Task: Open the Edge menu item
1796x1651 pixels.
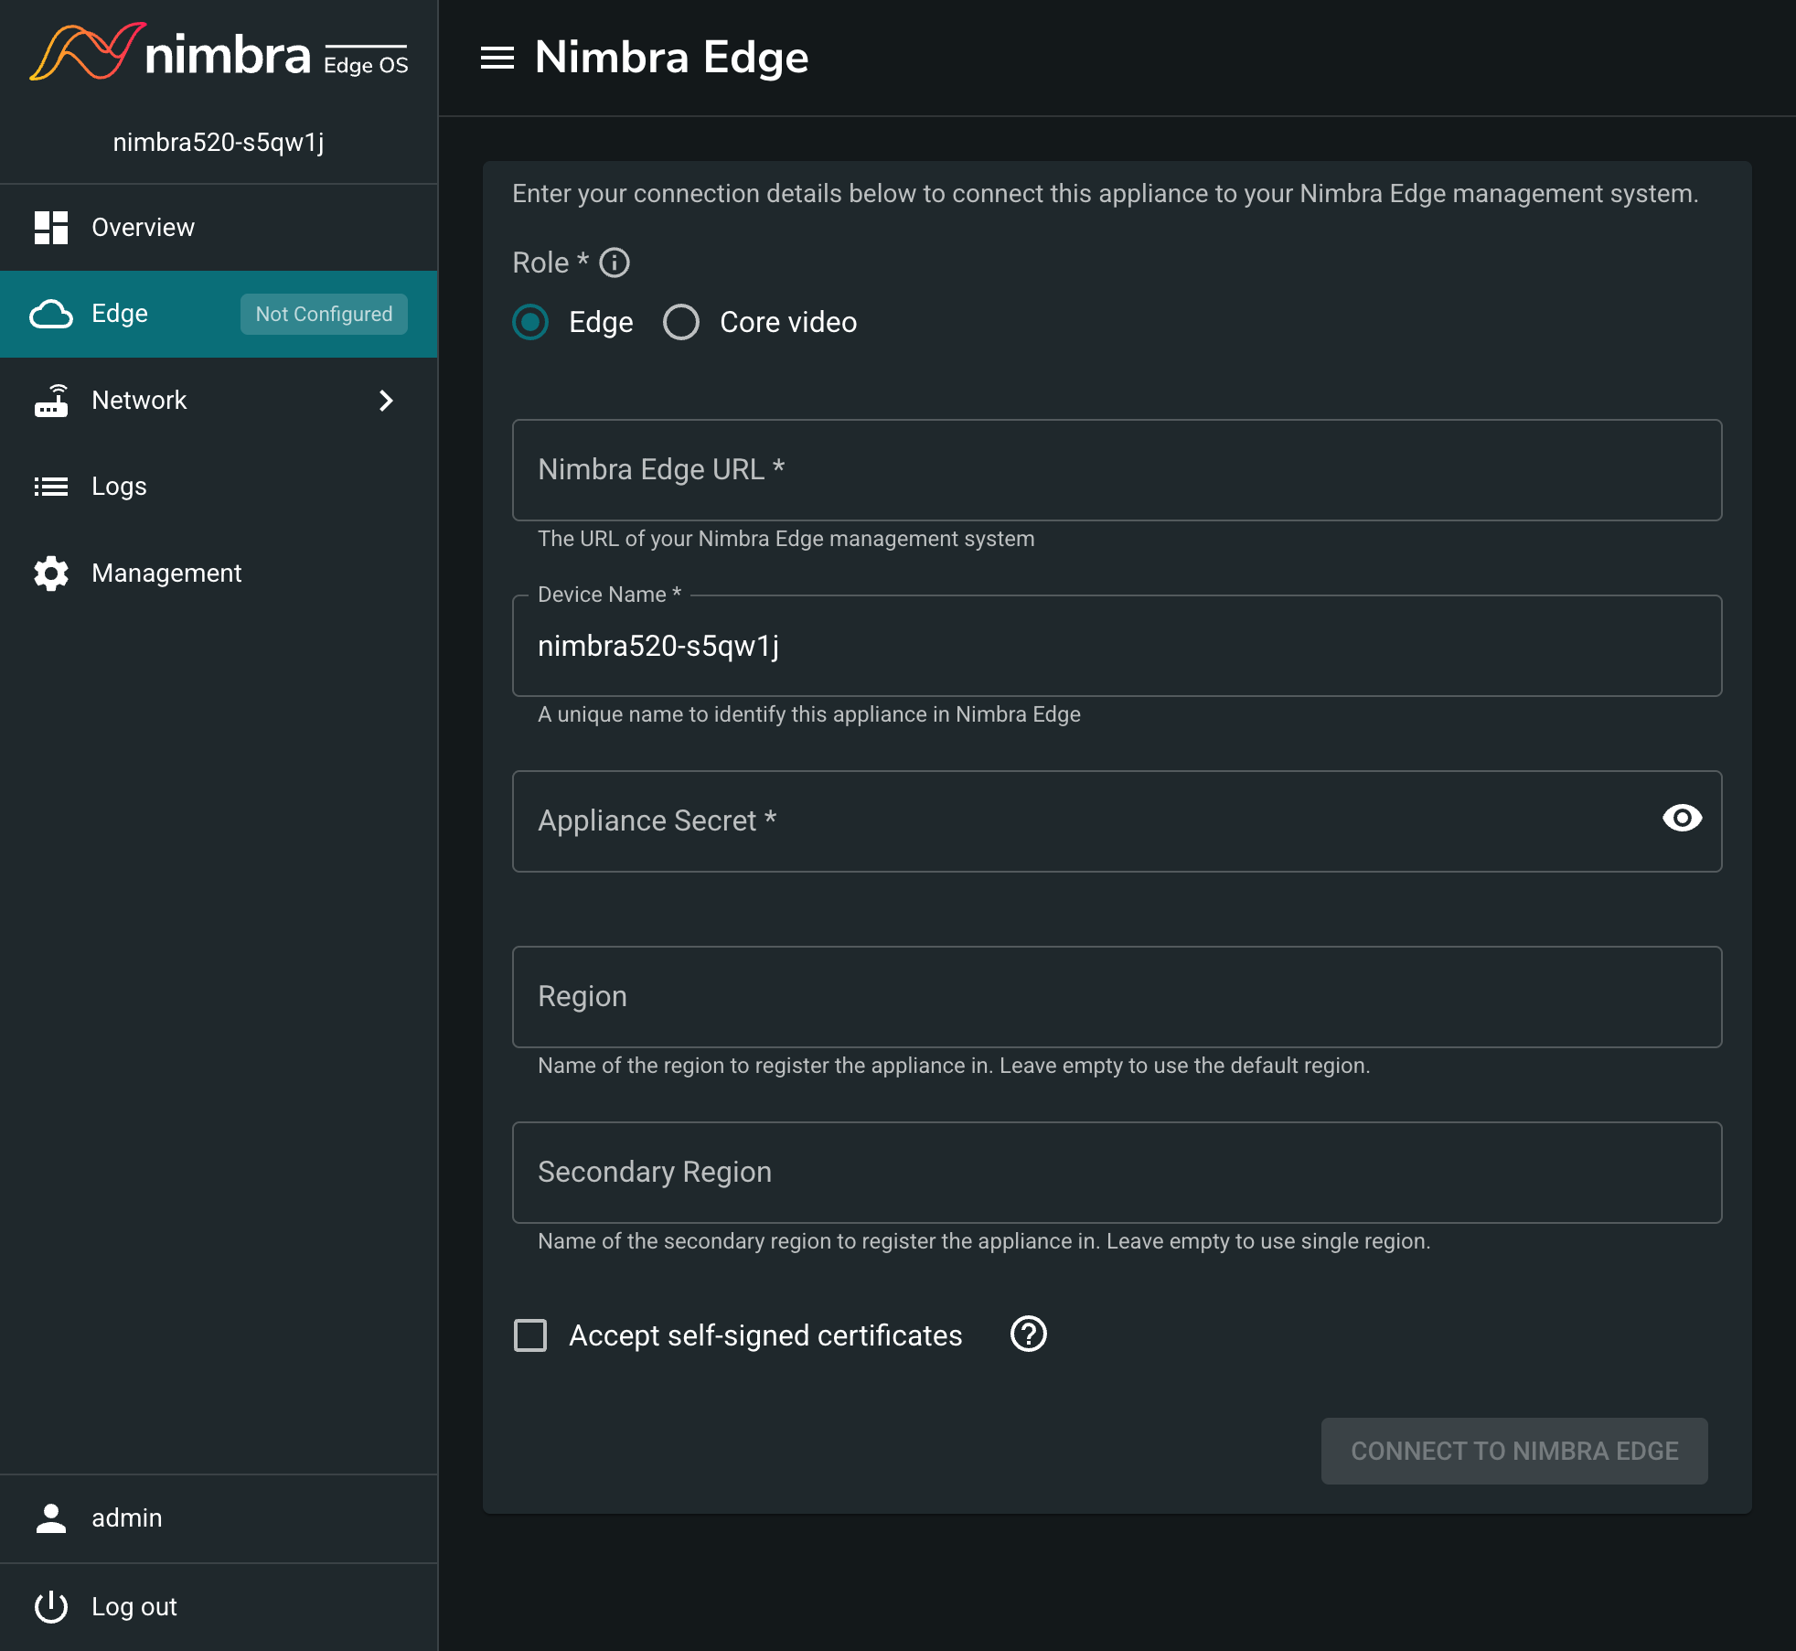Action: (x=219, y=314)
